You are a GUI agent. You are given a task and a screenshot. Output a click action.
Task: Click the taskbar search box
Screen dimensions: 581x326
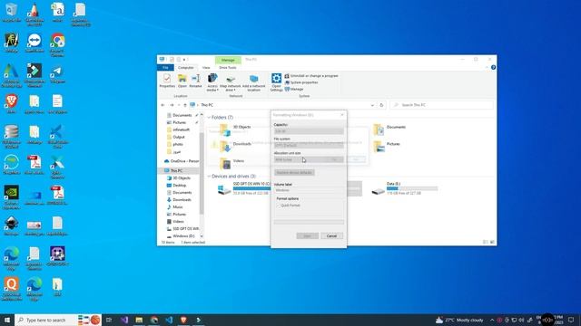tap(58, 320)
